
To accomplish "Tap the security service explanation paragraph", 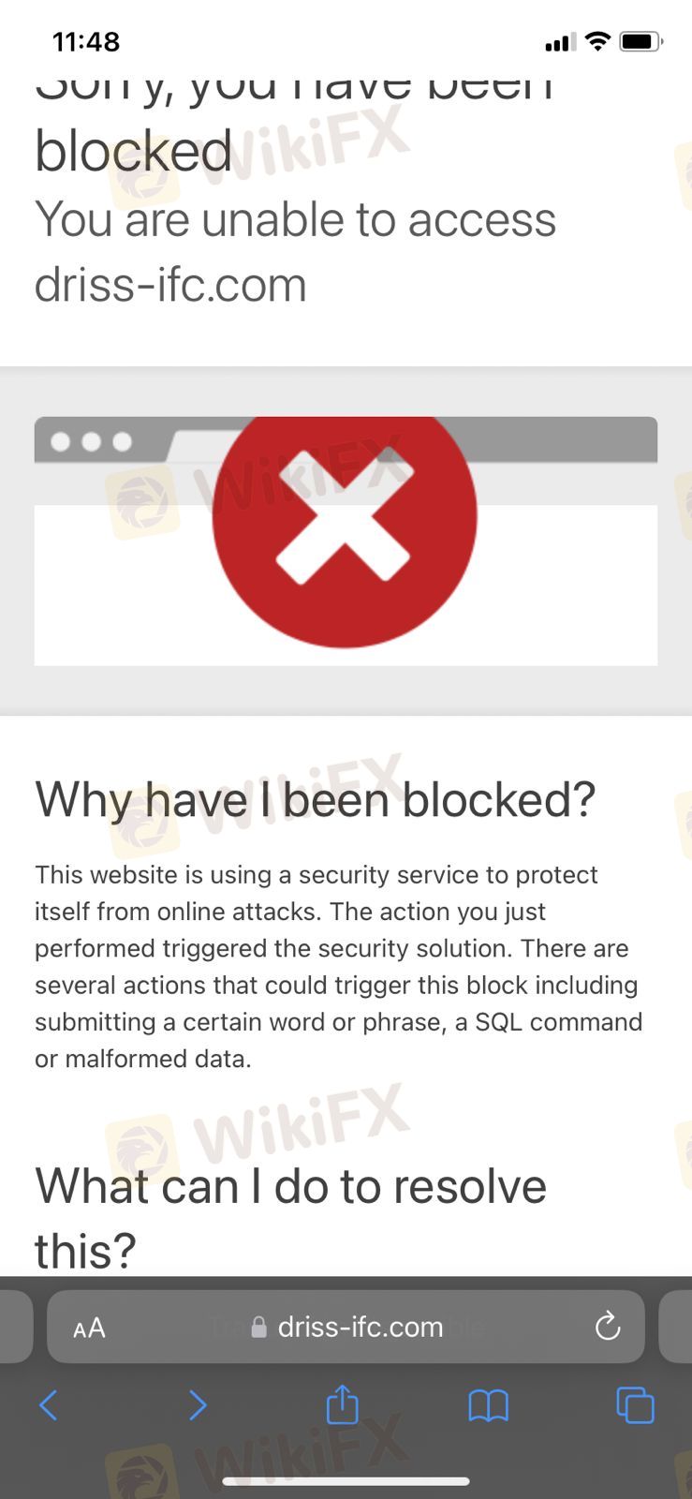I will coord(339,967).
